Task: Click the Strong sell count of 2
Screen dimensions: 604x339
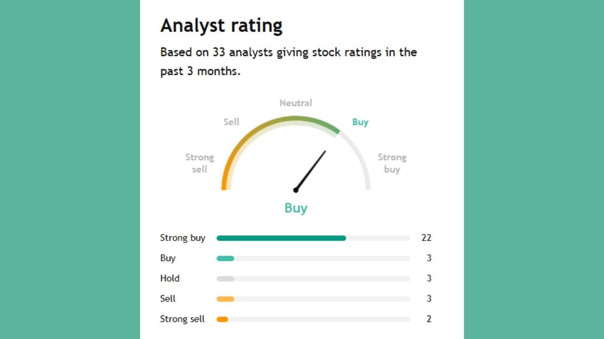Action: point(429,319)
